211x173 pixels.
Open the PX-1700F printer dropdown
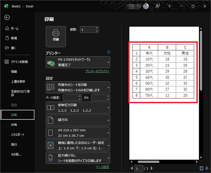pos(78,62)
